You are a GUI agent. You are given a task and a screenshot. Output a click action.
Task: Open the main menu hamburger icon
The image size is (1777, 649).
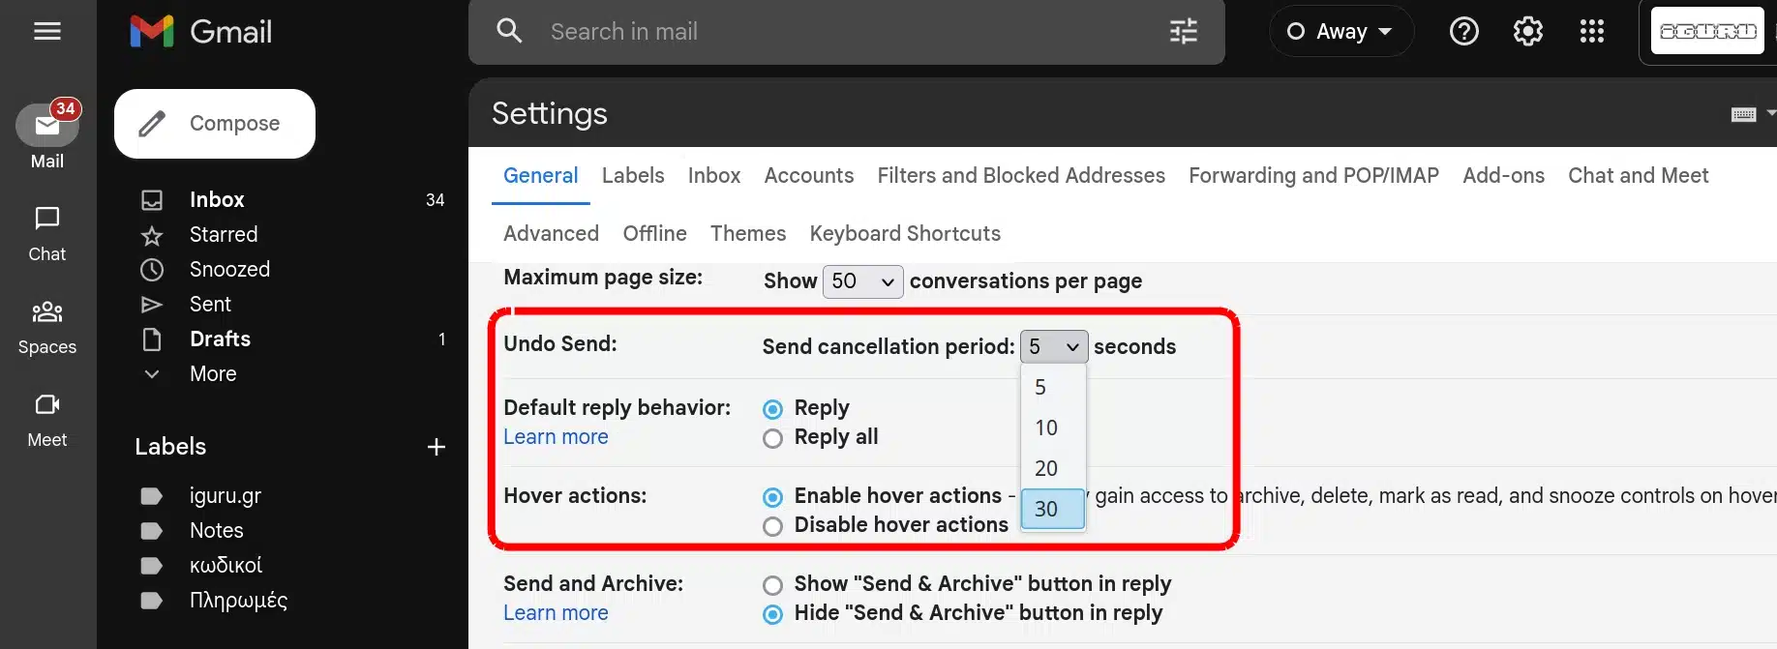46,31
